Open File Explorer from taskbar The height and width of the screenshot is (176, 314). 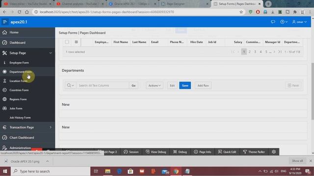click(x=108, y=171)
